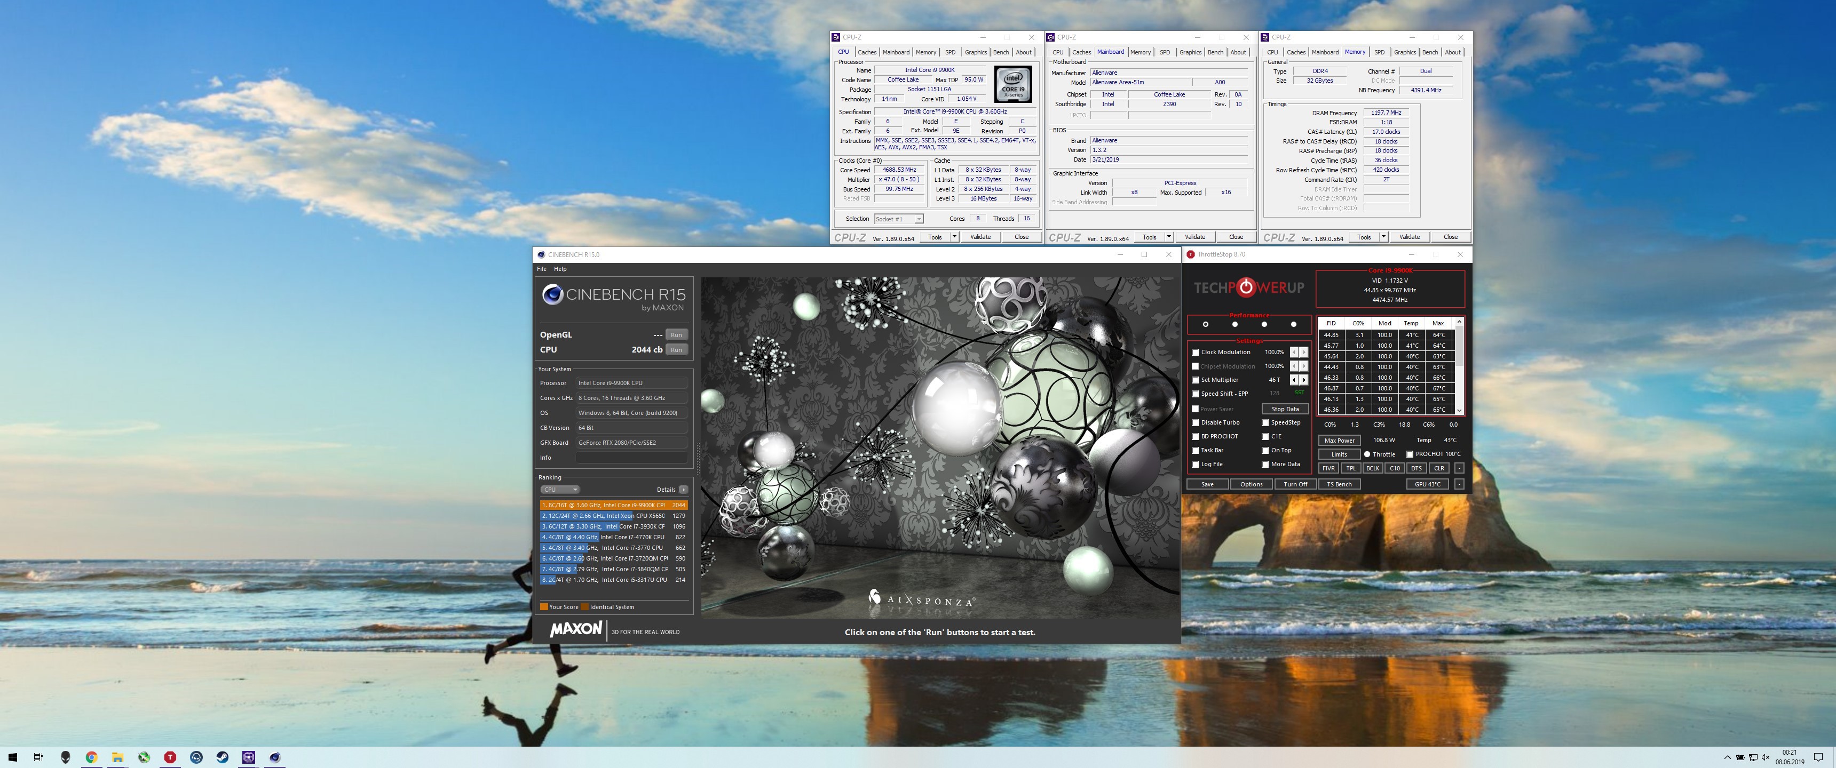Expand Tools dropdown arrow in CPU-Z CPU window

click(954, 236)
